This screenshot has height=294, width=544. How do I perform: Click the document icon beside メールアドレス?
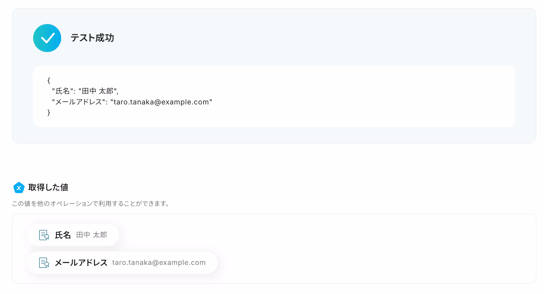click(44, 263)
